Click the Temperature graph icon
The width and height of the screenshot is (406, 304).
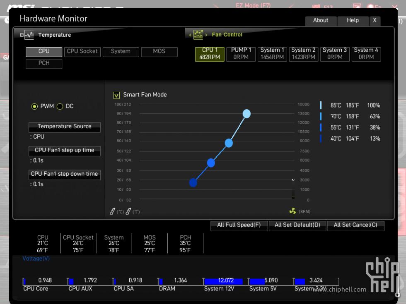[29, 35]
